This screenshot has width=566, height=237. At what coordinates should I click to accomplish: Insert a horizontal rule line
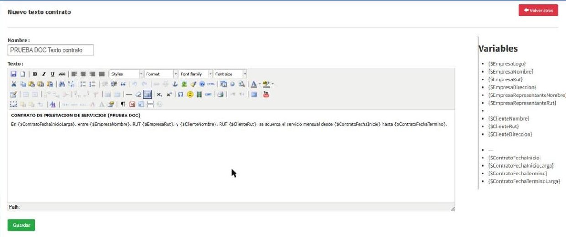coord(129,95)
